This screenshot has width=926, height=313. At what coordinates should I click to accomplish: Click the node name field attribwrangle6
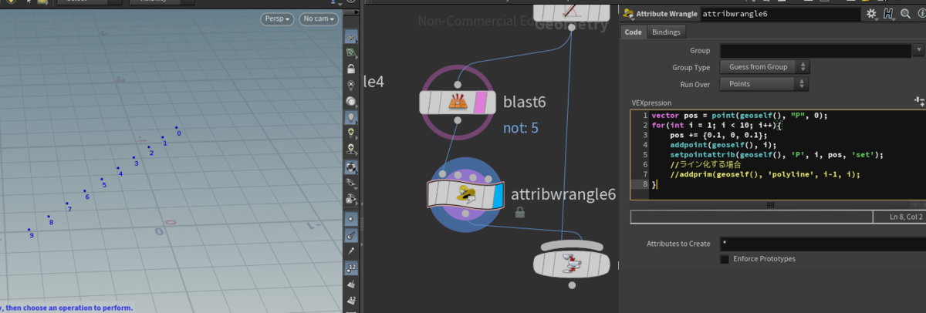[x=779, y=14]
